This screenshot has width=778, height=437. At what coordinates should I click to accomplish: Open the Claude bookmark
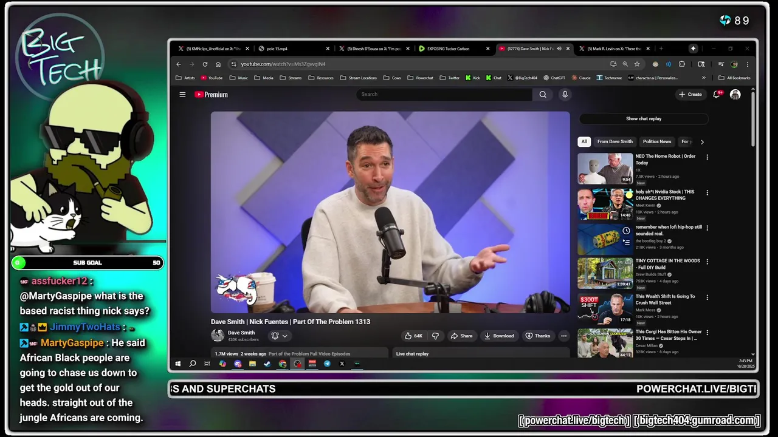[581, 78]
